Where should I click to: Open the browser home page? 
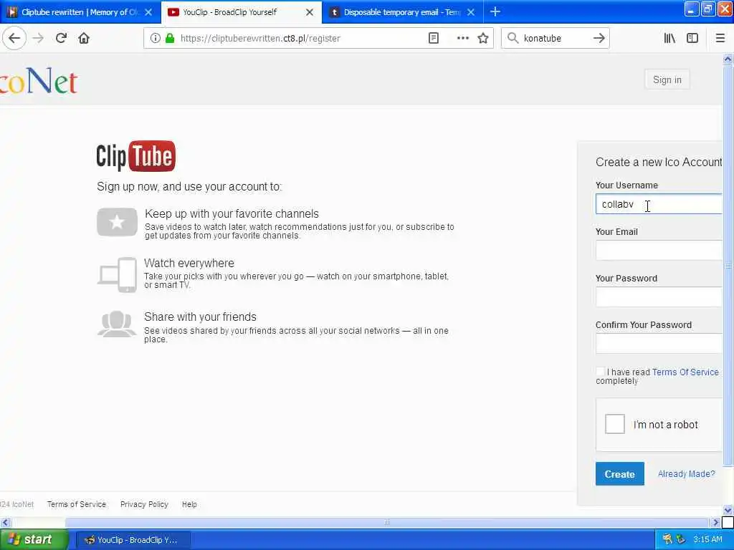84,39
